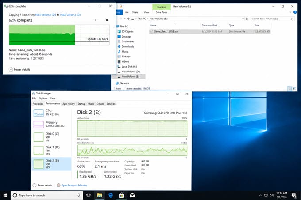
Task: Open Microsoft Edge from the taskbar
Action: [x=111, y=196]
